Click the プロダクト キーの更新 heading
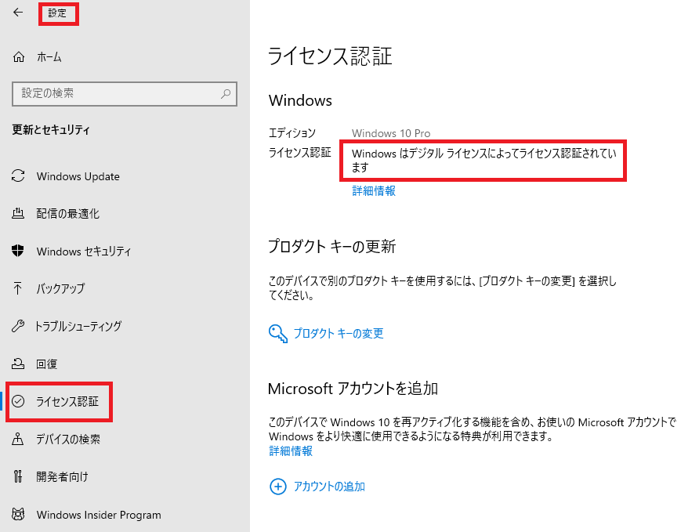The height and width of the screenshot is (532, 699). 332,246
